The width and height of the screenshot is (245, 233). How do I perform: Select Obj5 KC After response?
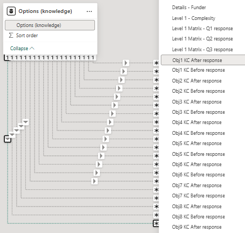196,143
